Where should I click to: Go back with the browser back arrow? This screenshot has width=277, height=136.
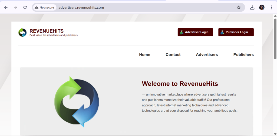click(6, 7)
